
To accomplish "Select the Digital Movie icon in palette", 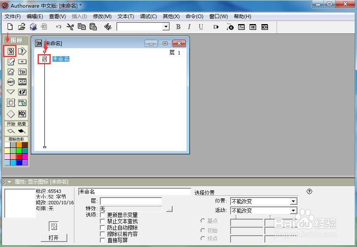I will (22, 82).
